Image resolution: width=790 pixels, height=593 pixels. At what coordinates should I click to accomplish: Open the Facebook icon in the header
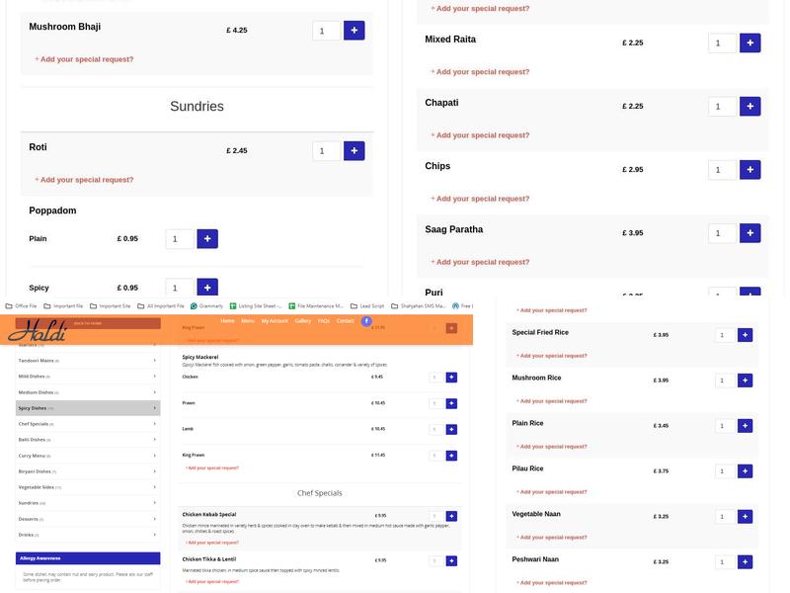click(x=366, y=321)
